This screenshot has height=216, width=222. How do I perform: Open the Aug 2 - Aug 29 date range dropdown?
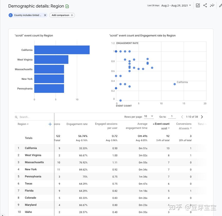176,5
